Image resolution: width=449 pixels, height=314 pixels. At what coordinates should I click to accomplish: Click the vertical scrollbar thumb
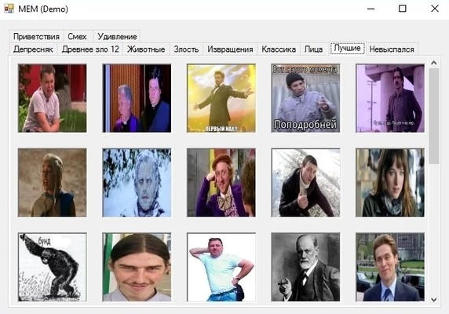click(x=434, y=116)
